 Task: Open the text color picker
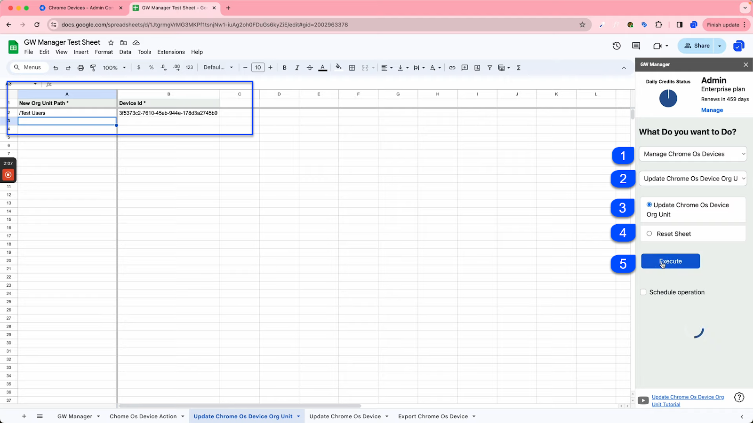(x=322, y=68)
